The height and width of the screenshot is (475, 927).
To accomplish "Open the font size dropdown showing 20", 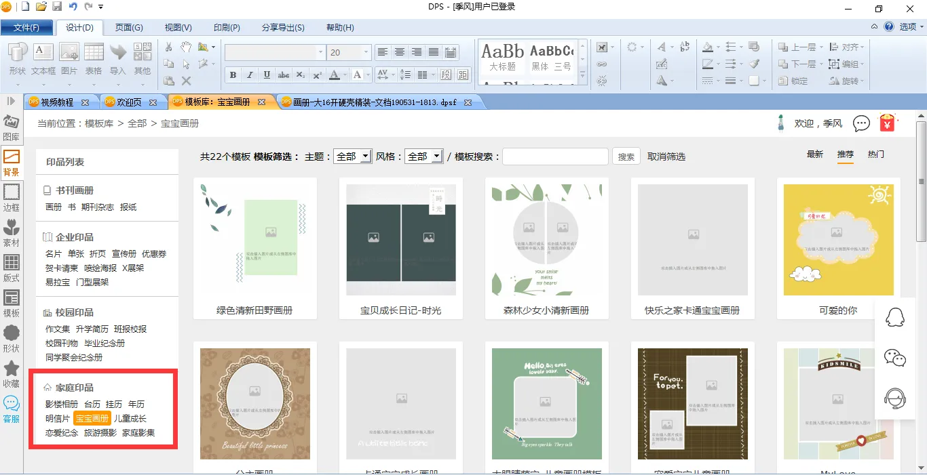I will [366, 52].
